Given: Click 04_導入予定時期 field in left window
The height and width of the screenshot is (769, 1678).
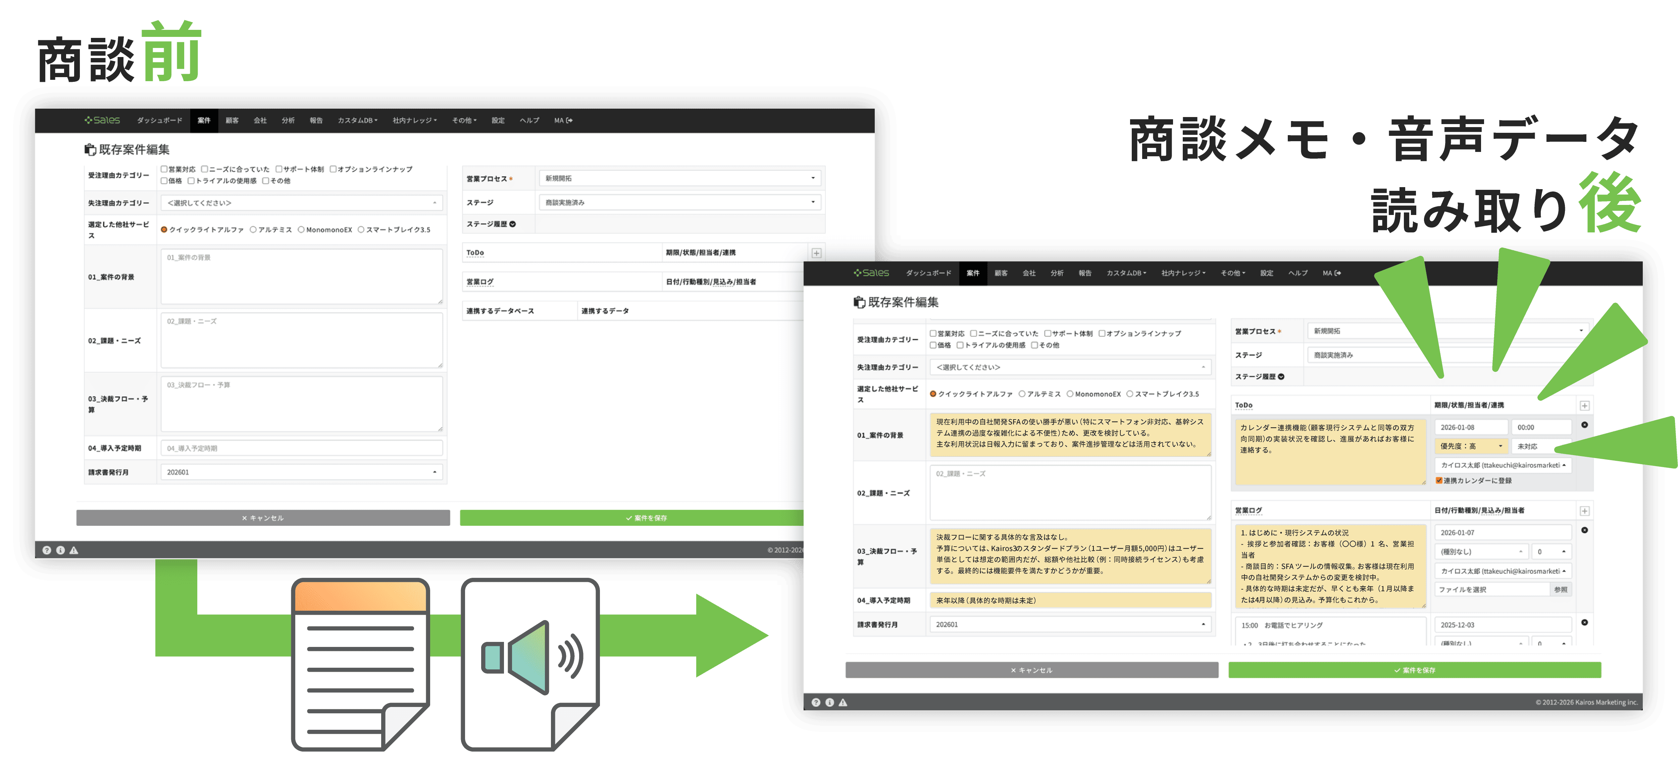Looking at the screenshot, I should (x=302, y=448).
